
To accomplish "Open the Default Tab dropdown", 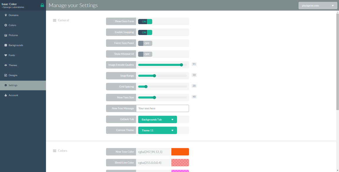I will [x=157, y=120].
